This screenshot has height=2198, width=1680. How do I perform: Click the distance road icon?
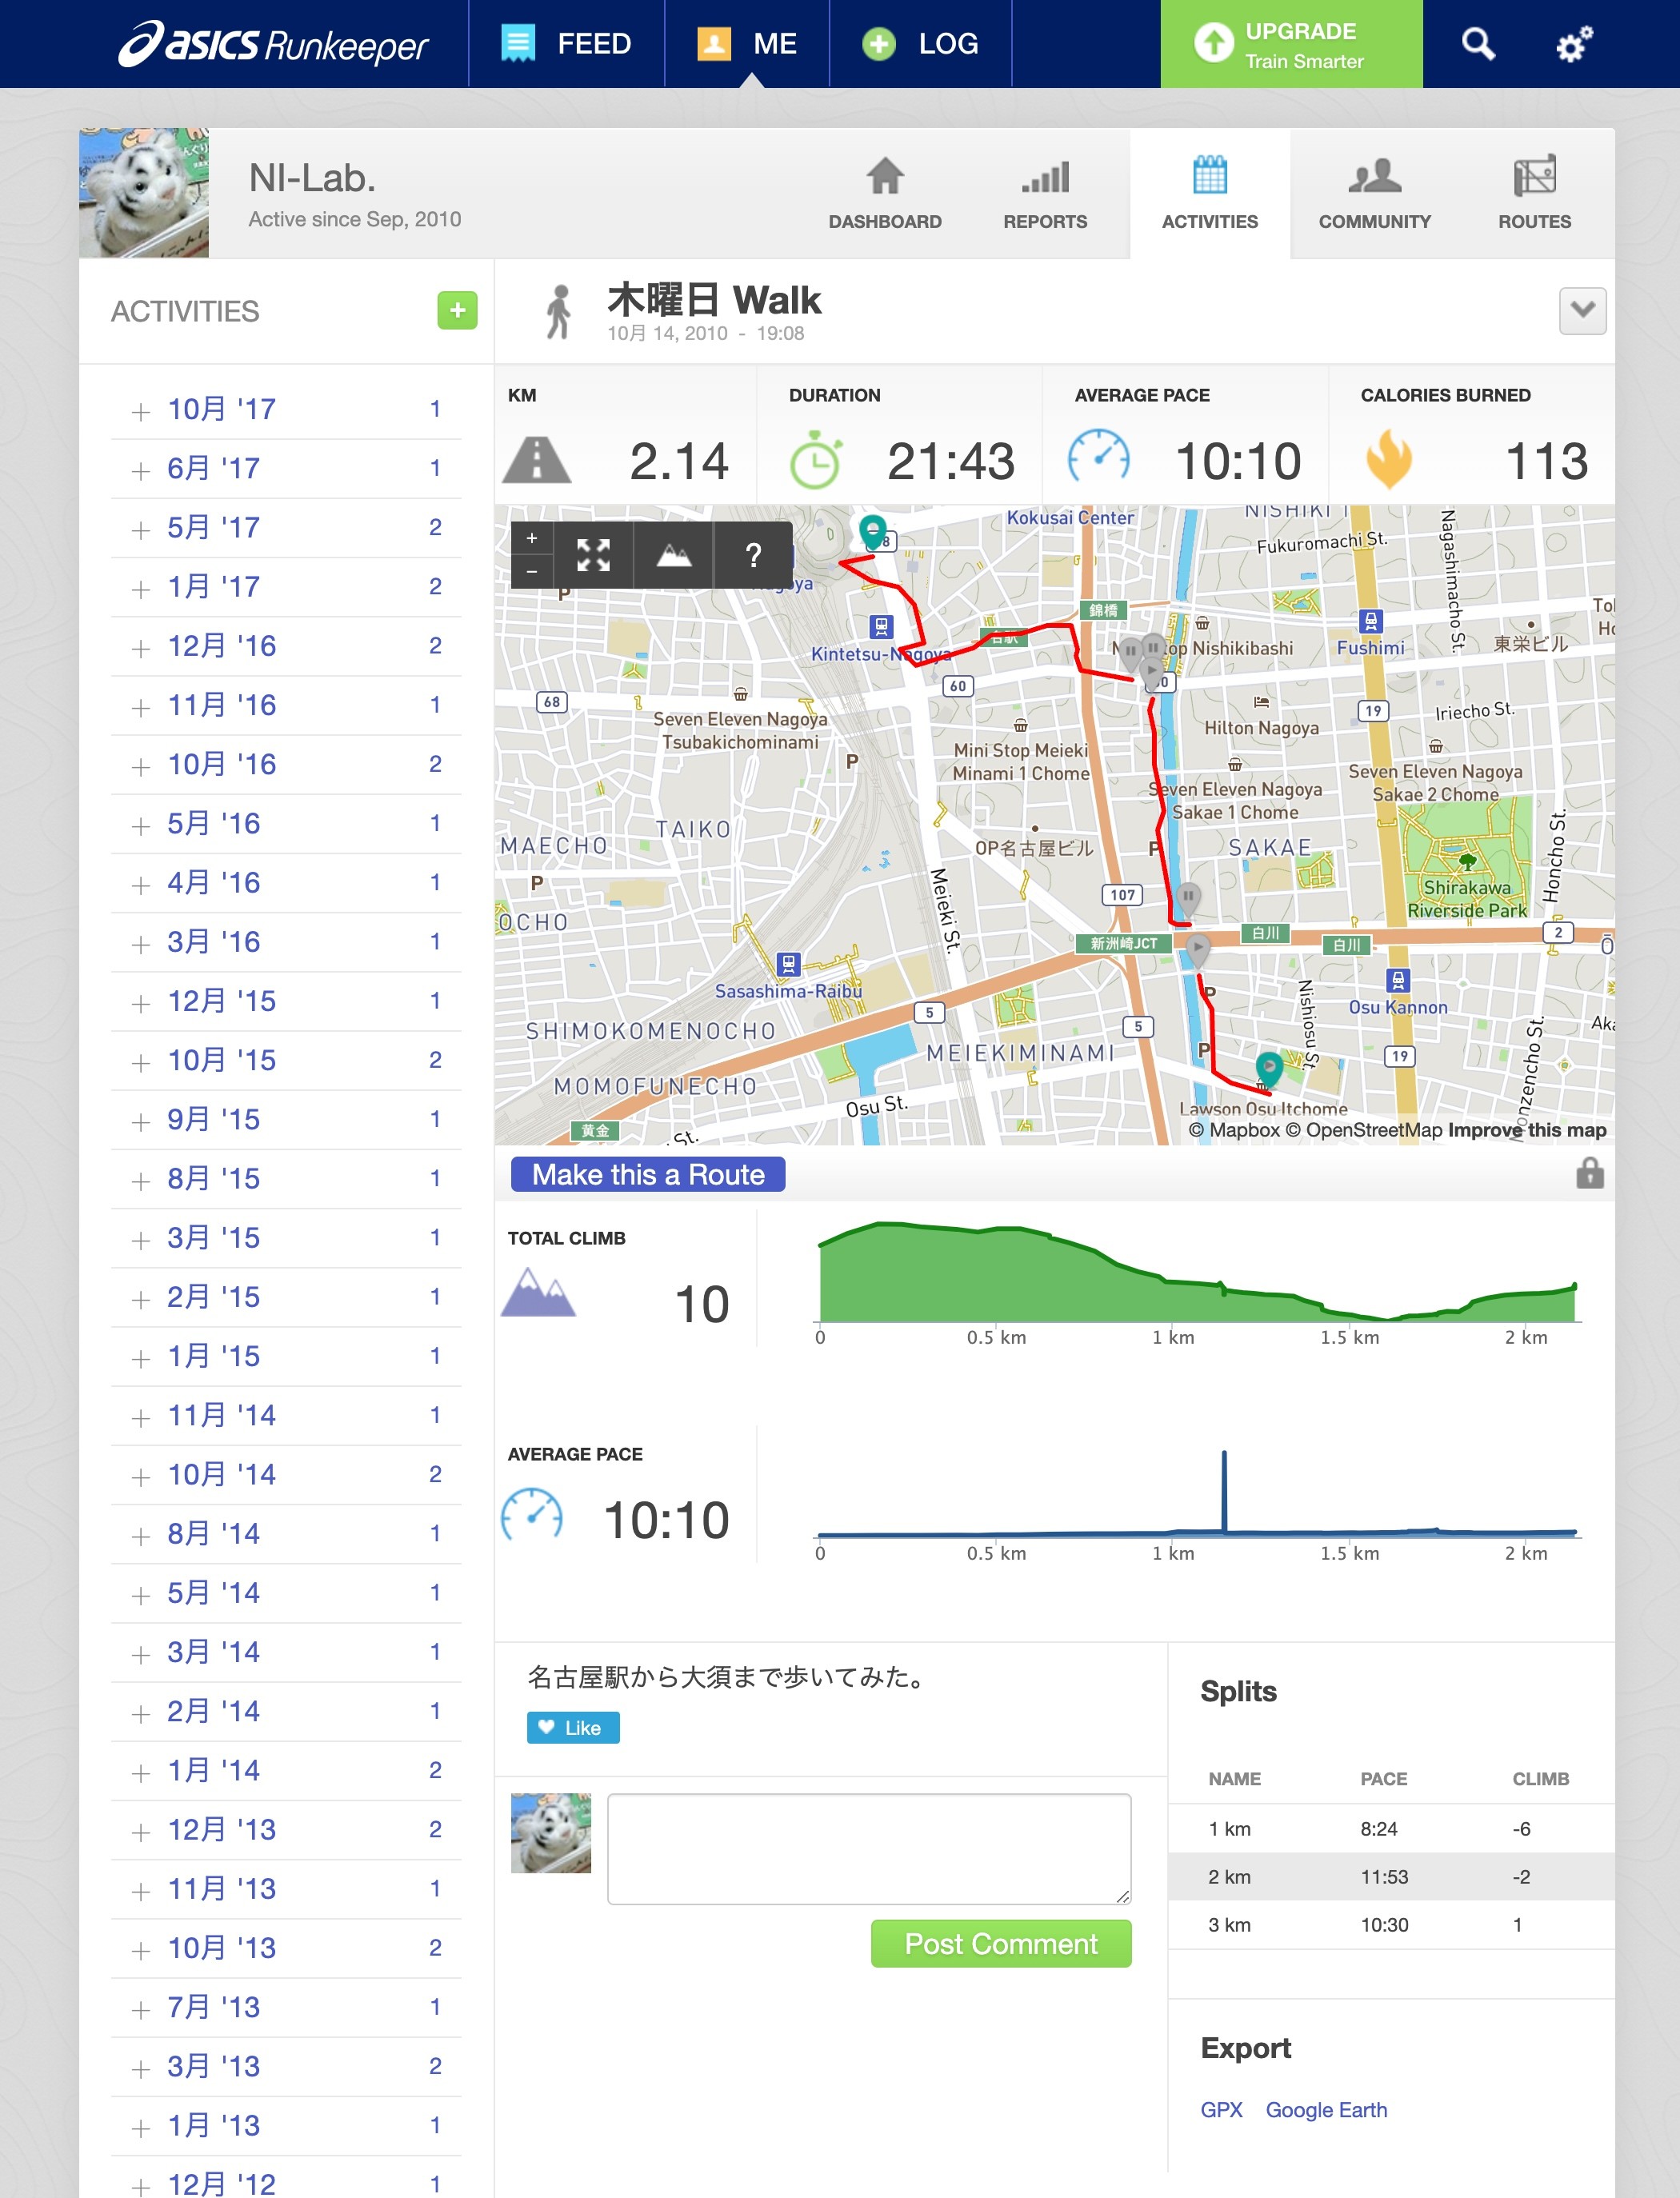537,461
